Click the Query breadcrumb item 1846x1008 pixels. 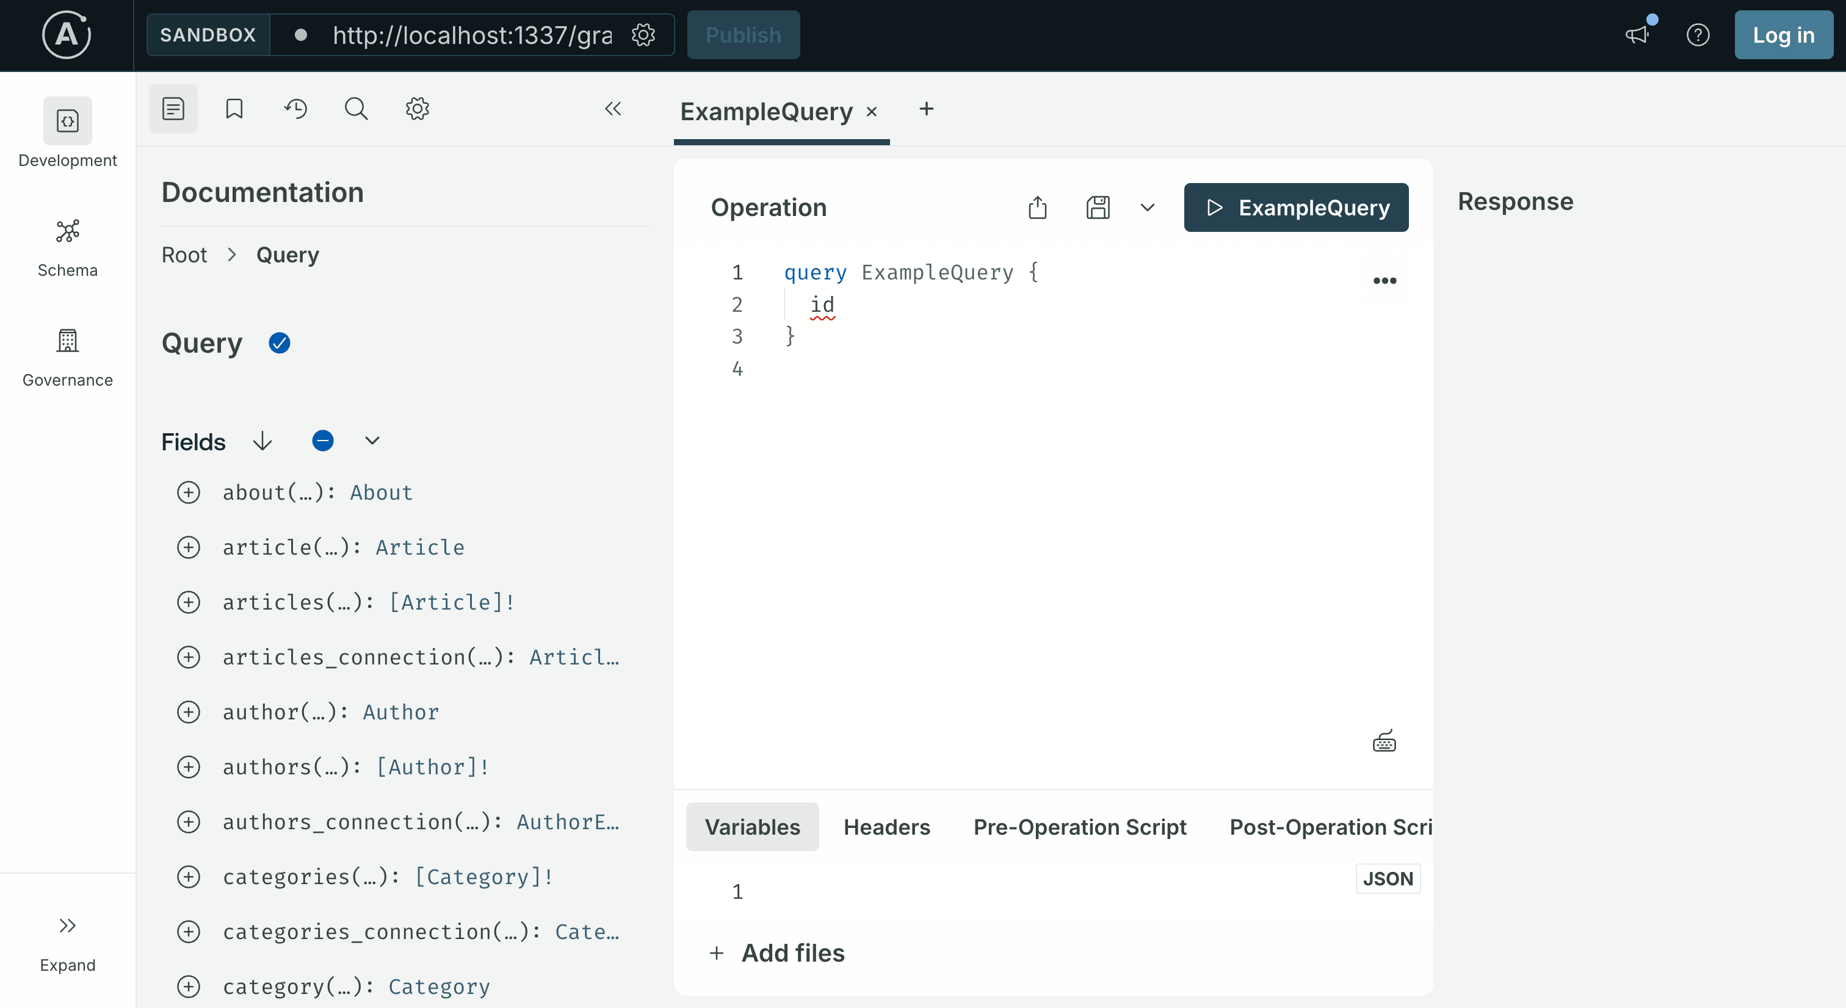288,255
